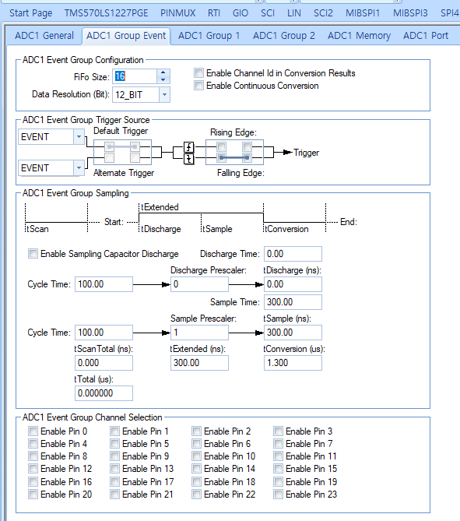Click the rising edge symbol icon
Viewport: 460px width, 521px height.
point(188,147)
